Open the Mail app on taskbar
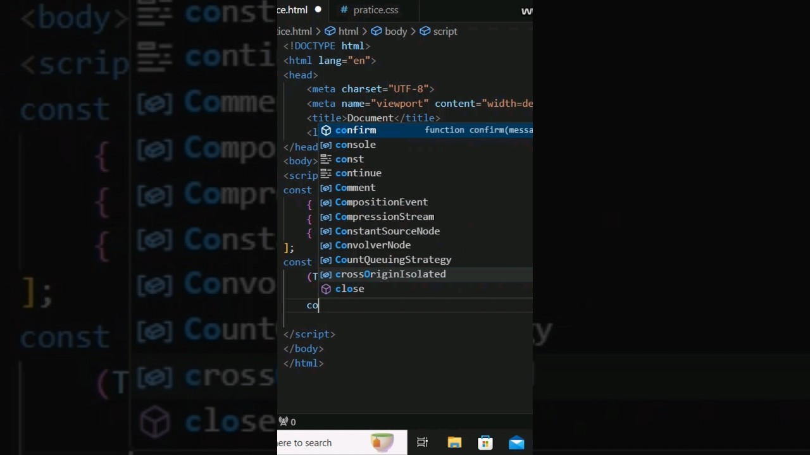Viewport: 810px width, 455px height. [516, 443]
